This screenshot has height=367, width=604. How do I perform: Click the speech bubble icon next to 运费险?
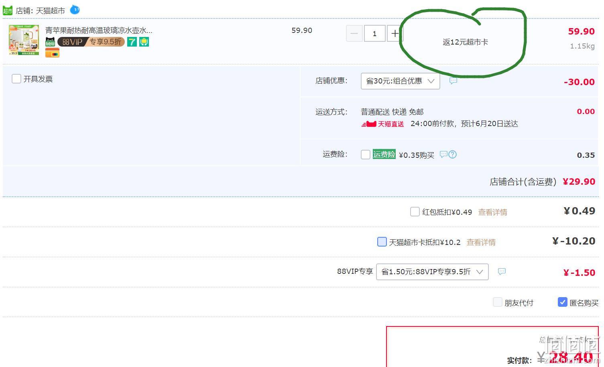tap(443, 154)
